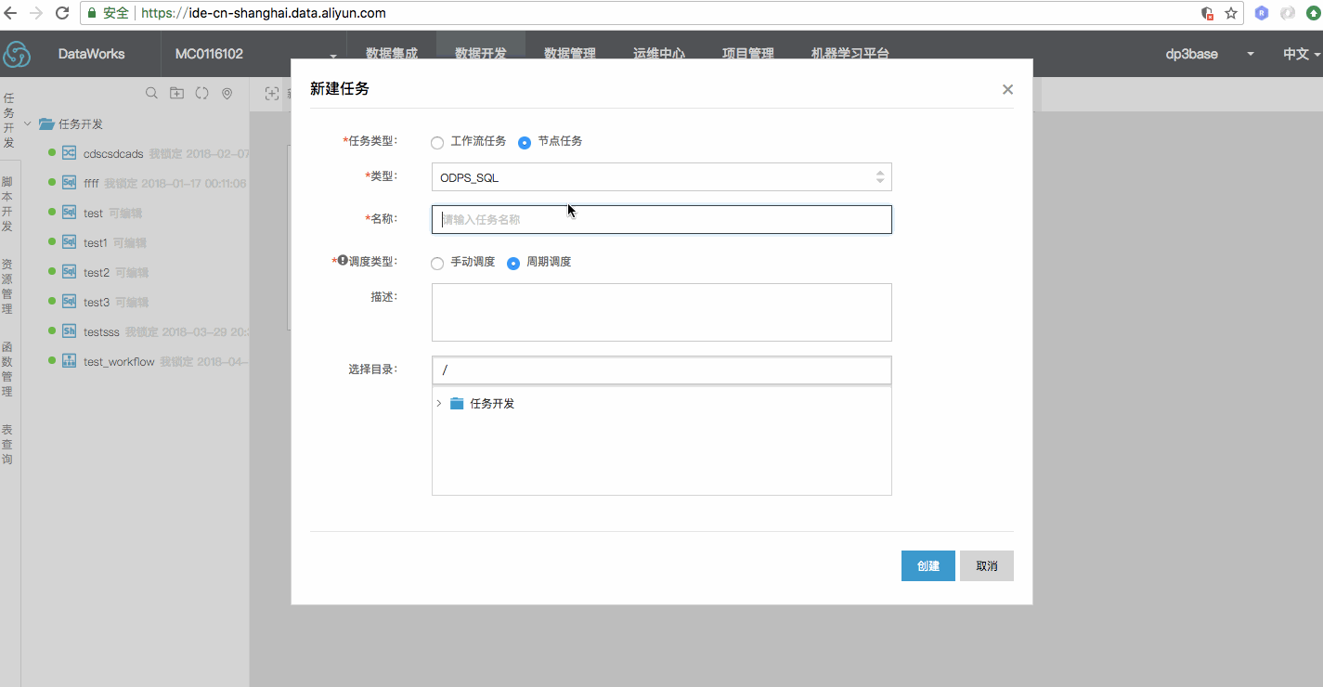Screen dimensions: 1323x687
Task: Select the ffff task in tree
Action: point(91,183)
